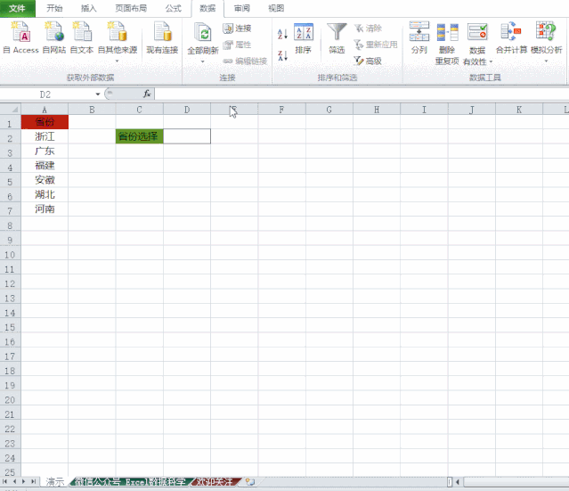Image resolution: width=569 pixels, height=491 pixels.
Task: Click Text to Columns (分列)
Action: coord(419,37)
